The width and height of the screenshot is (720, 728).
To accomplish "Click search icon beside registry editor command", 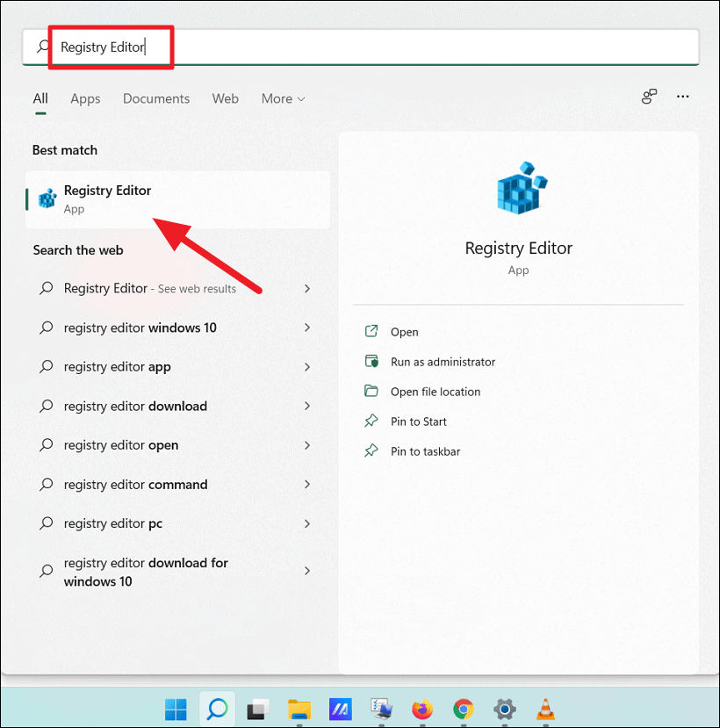I will 47,484.
